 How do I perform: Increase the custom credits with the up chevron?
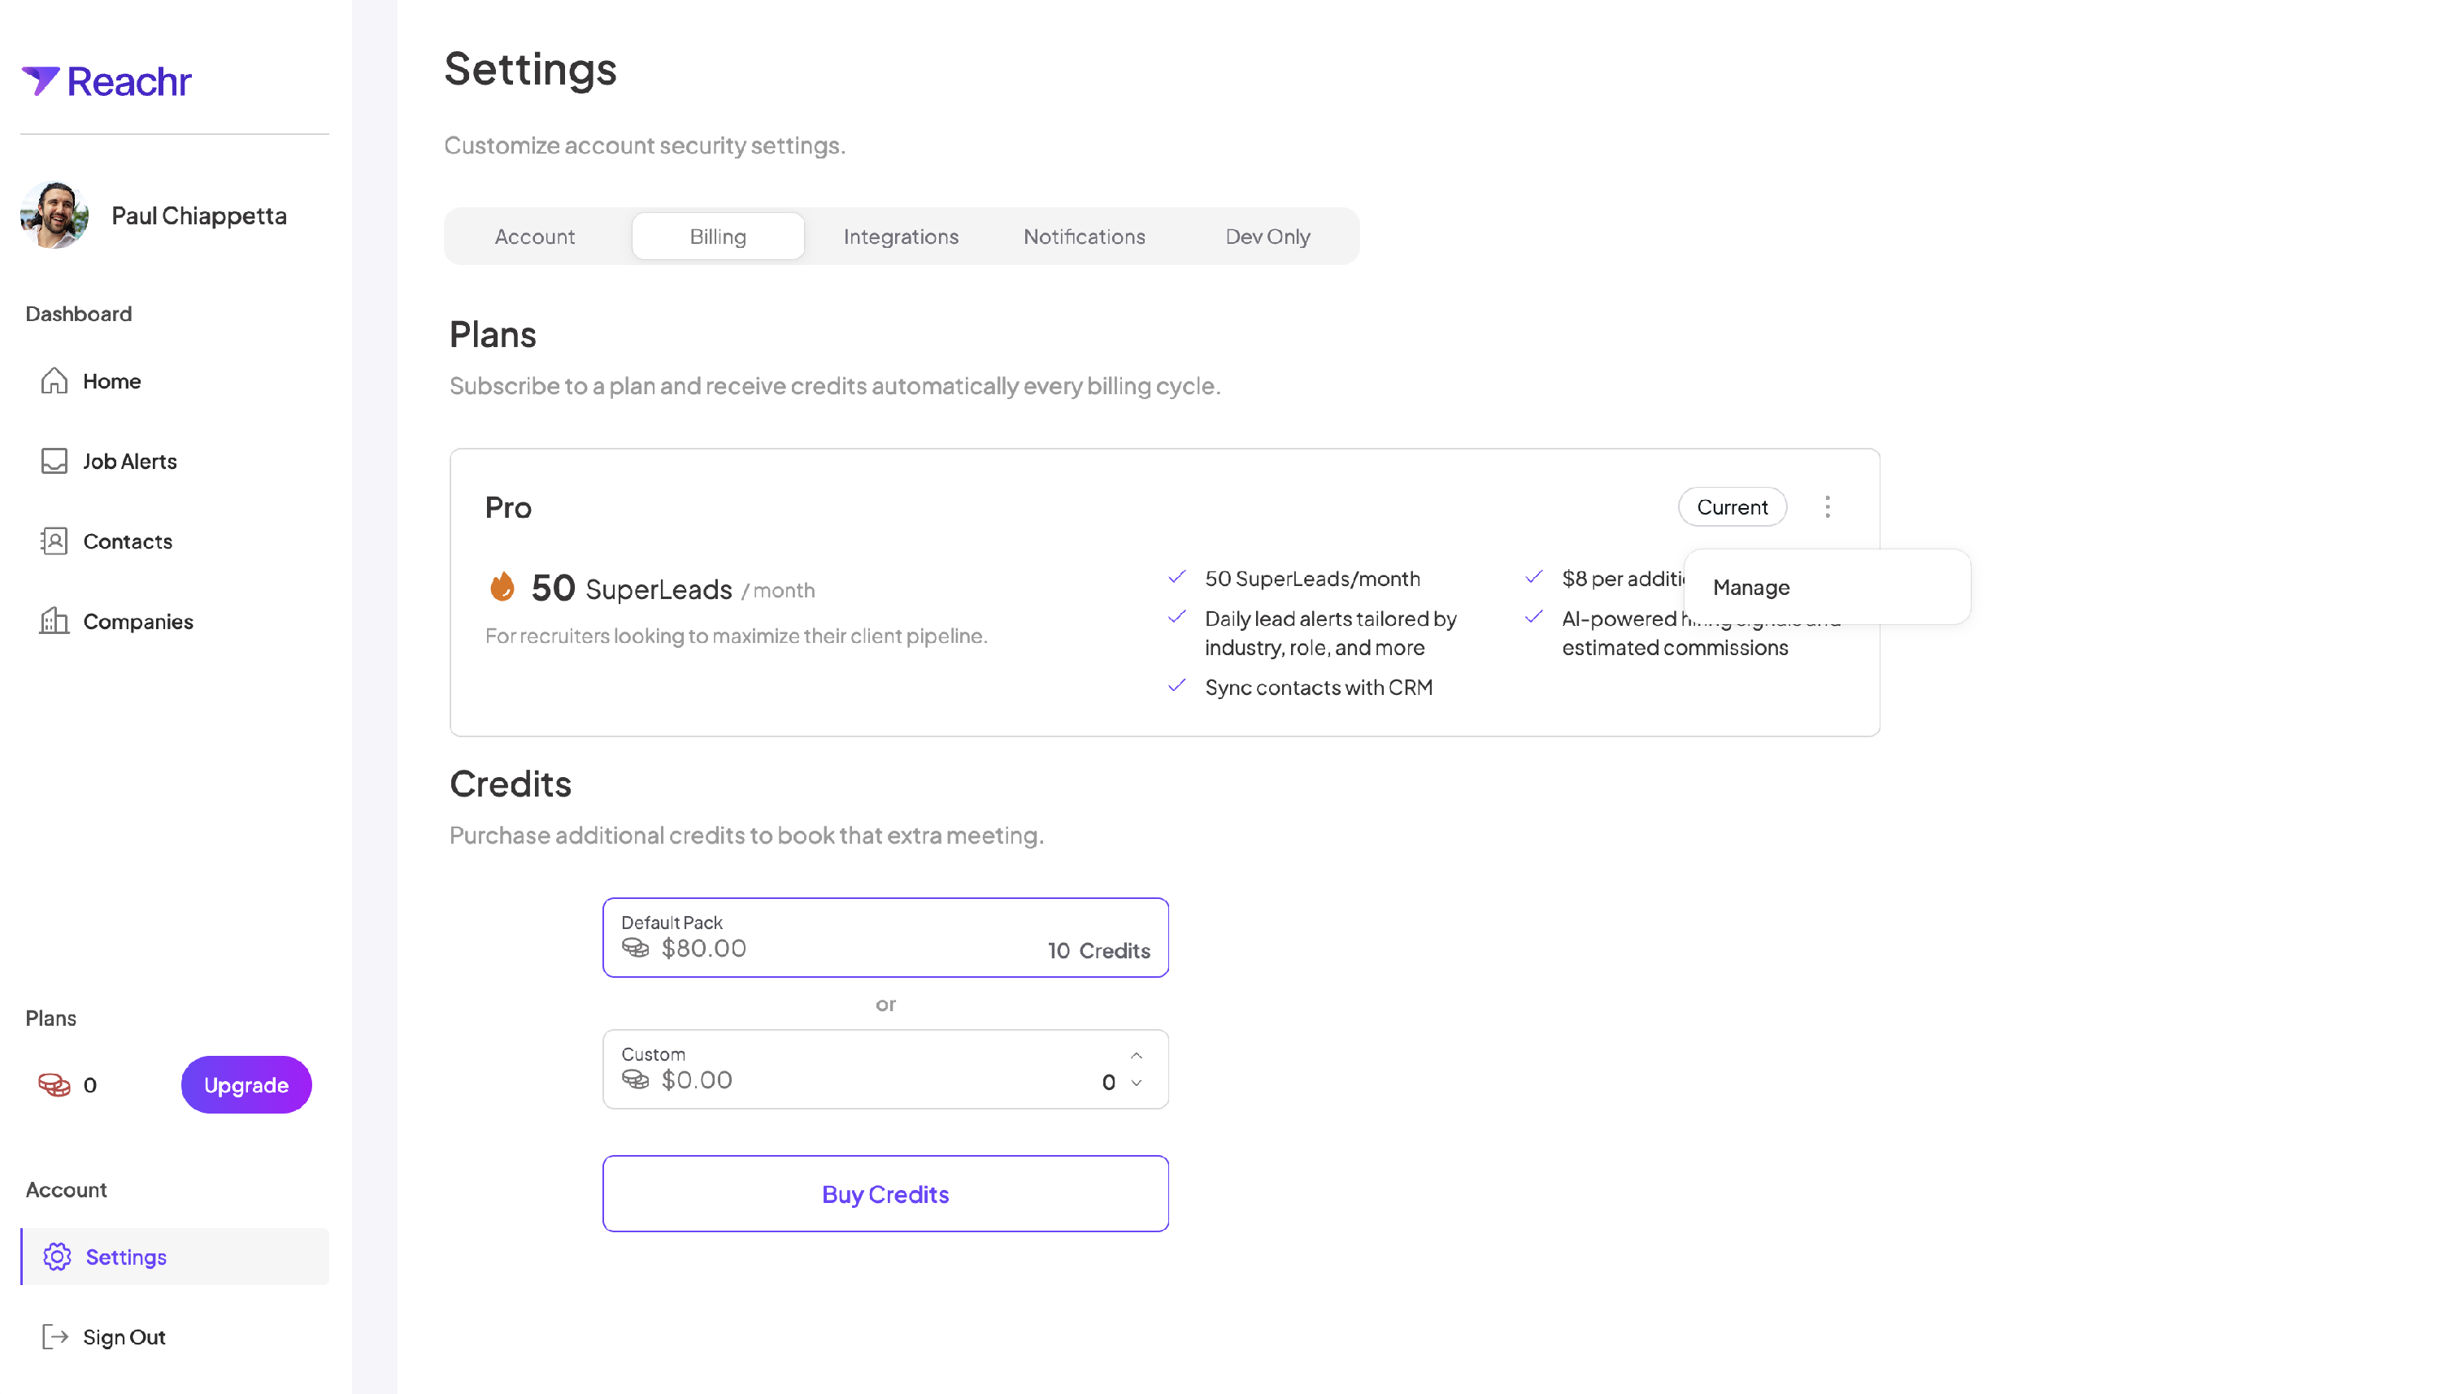pyautogui.click(x=1137, y=1055)
